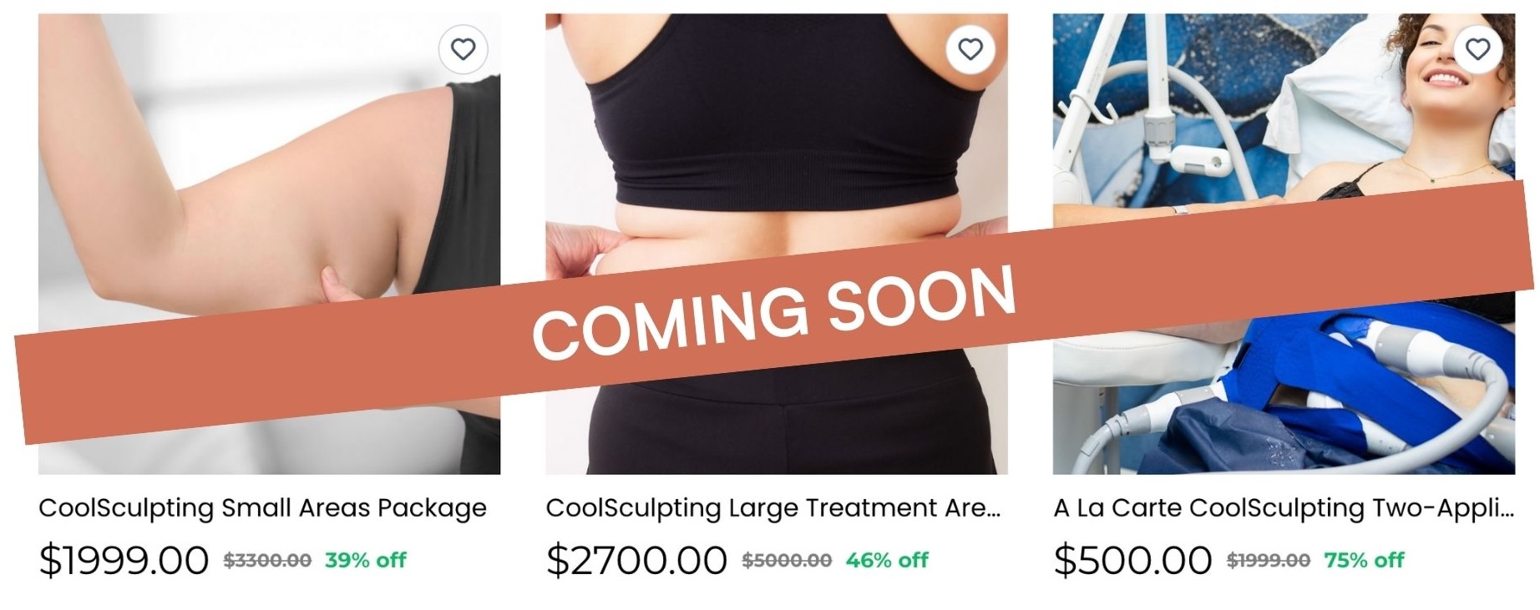
Task: Open CoolSculpting Small Areas Package title
Action: 262,508
